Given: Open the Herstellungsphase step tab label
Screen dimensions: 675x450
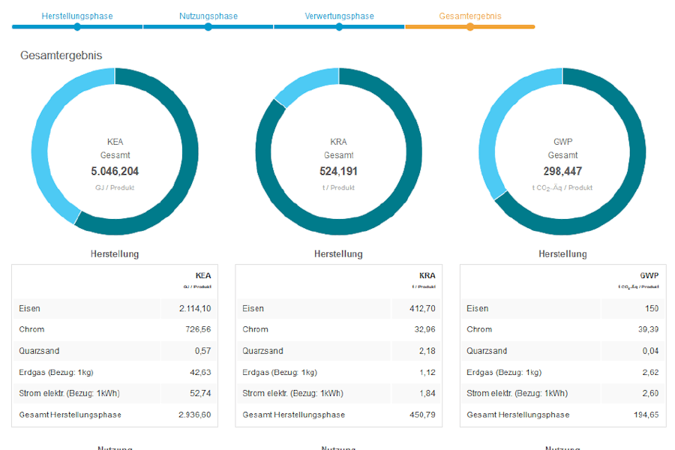Looking at the screenshot, I should click(77, 16).
